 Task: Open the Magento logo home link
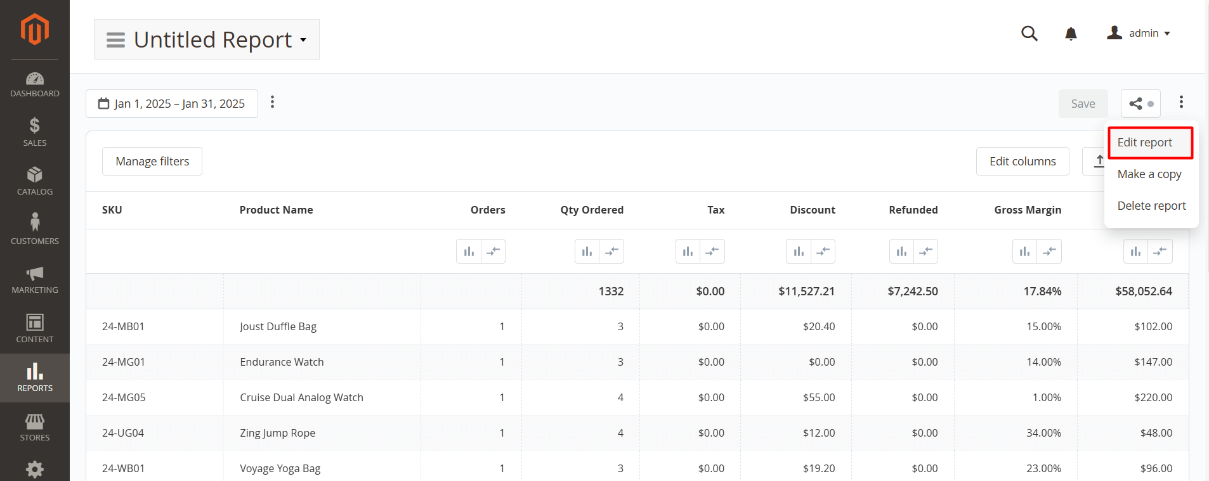[34, 29]
